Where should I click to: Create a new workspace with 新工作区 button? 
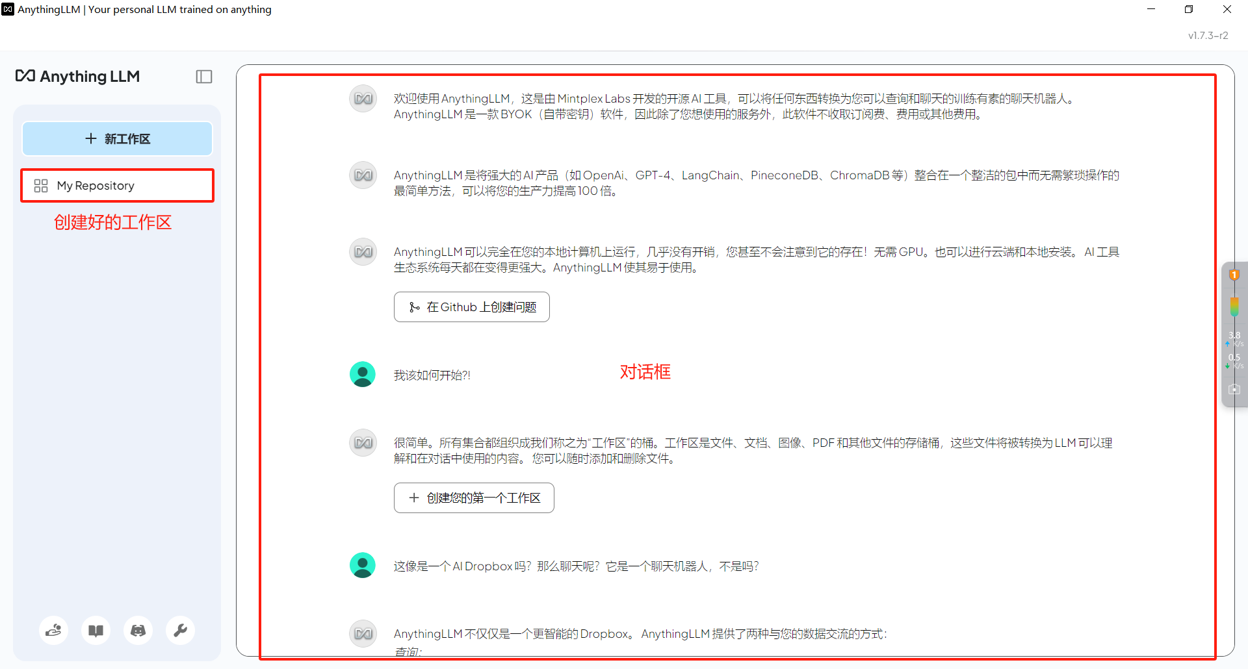117,139
